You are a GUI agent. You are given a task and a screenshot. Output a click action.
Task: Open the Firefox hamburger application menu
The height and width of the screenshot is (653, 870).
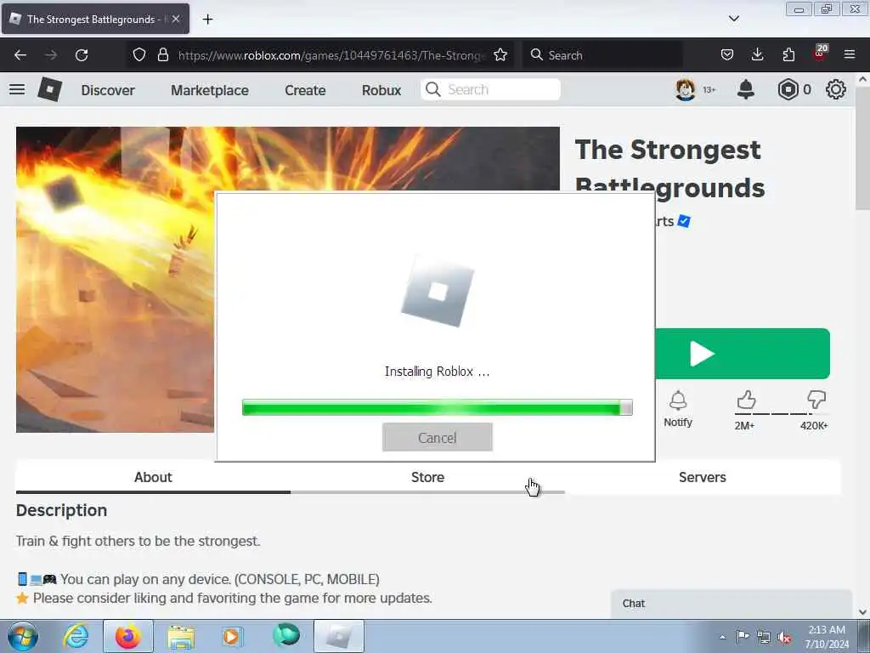tap(850, 54)
